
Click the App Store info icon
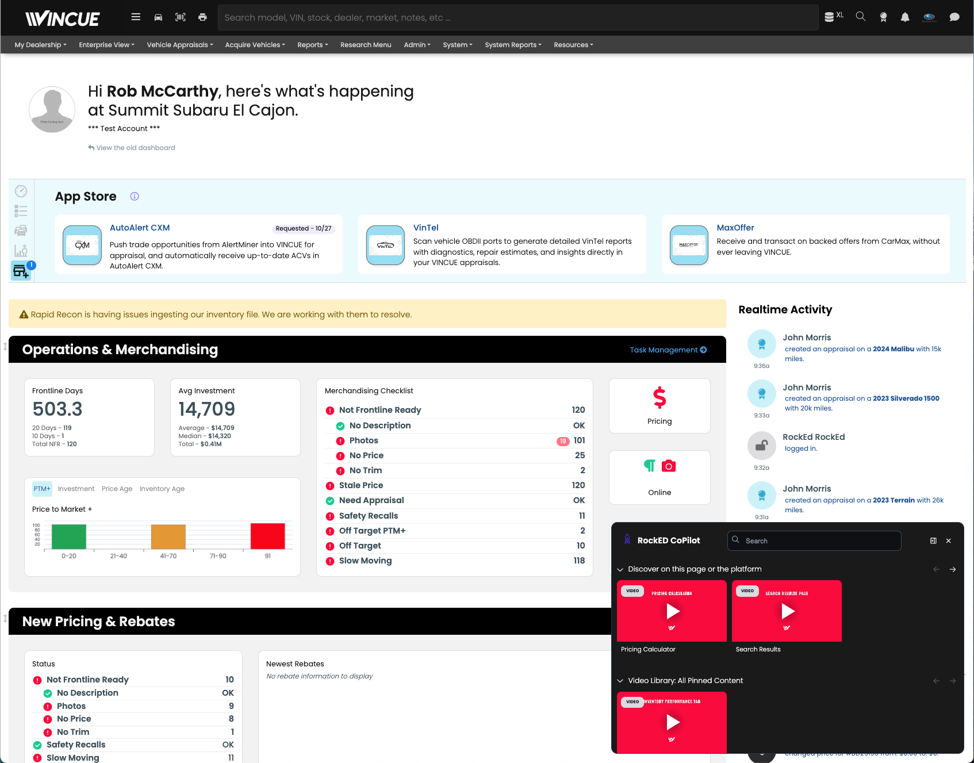click(x=135, y=197)
